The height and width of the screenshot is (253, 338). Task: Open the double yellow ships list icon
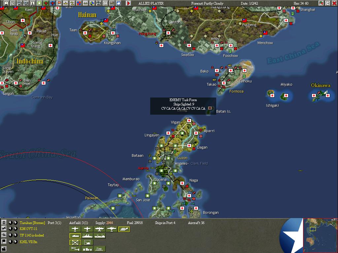pos(72,3)
